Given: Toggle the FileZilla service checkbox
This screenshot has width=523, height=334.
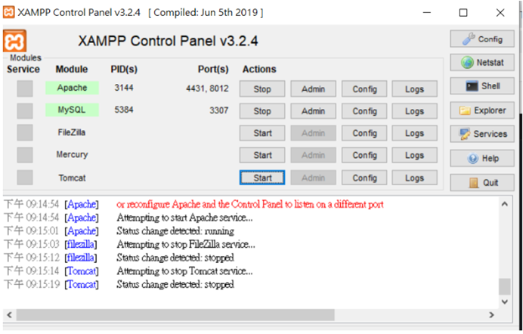Looking at the screenshot, I should coord(25,133).
